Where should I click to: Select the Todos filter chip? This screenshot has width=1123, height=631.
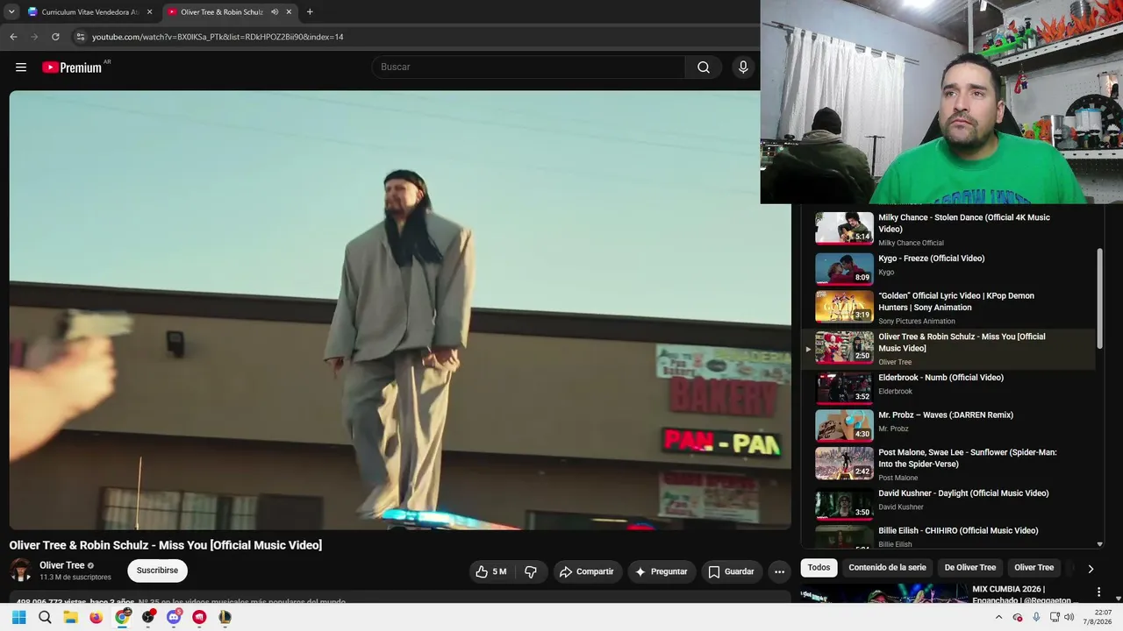pyautogui.click(x=819, y=568)
